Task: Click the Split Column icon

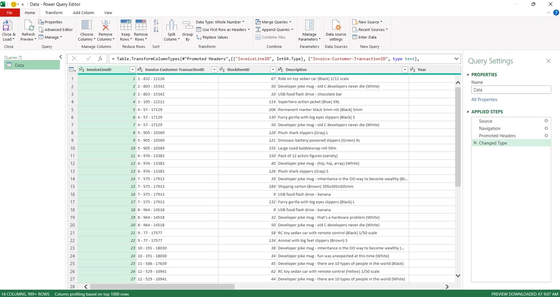Action: [x=171, y=26]
